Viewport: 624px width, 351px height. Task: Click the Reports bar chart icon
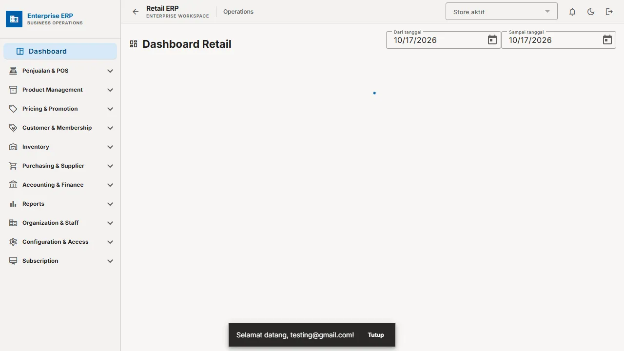tap(13, 204)
